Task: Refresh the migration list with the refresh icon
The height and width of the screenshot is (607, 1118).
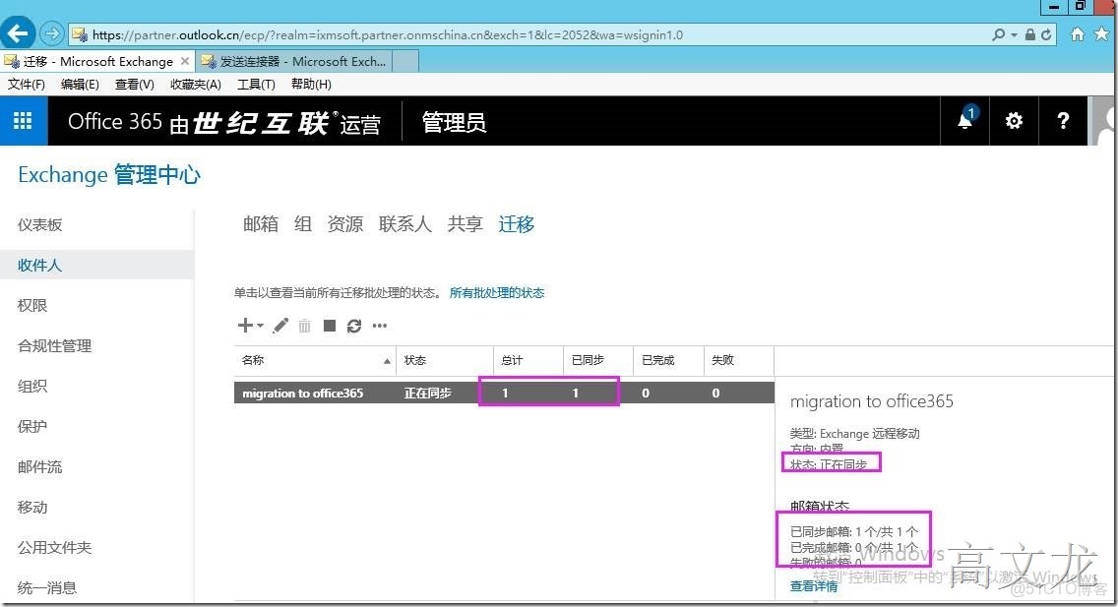Action: 354,326
